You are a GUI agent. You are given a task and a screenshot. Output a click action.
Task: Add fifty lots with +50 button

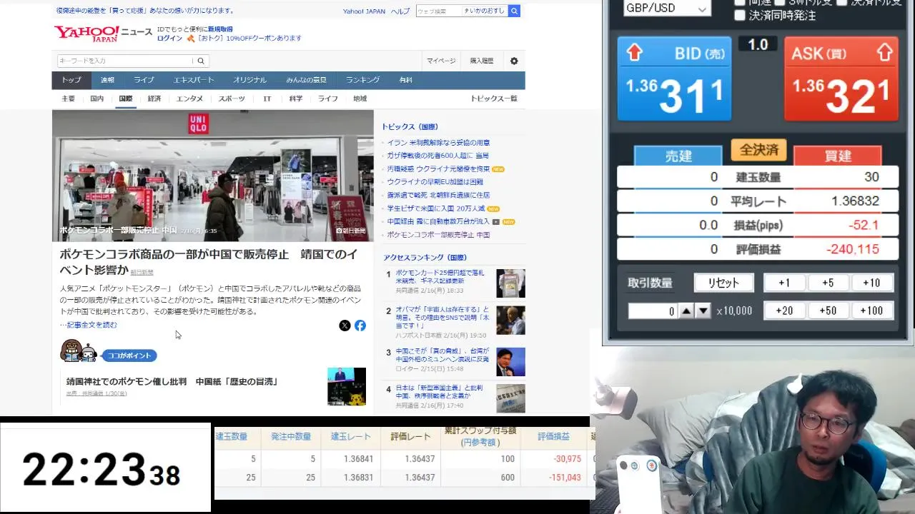(828, 311)
